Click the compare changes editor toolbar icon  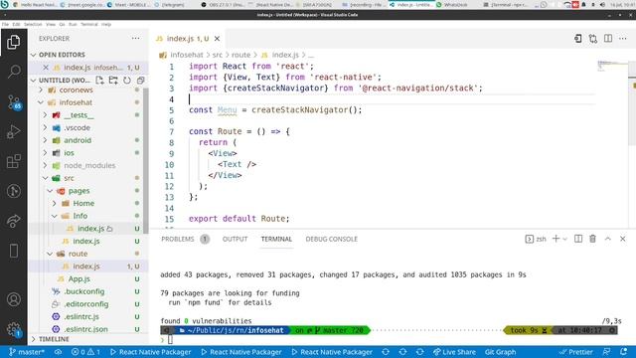click(593, 38)
